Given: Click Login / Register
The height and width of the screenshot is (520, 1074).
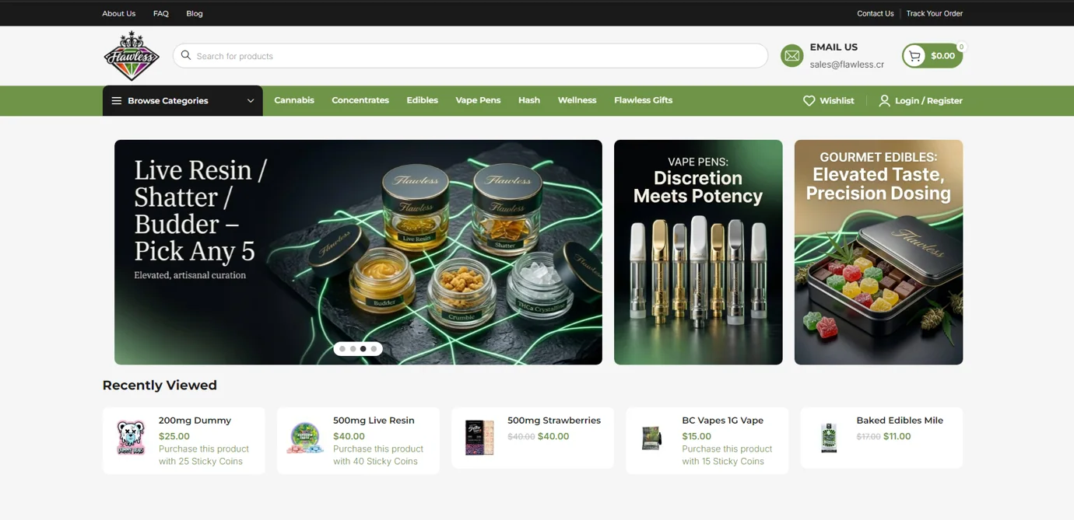Looking at the screenshot, I should [928, 101].
